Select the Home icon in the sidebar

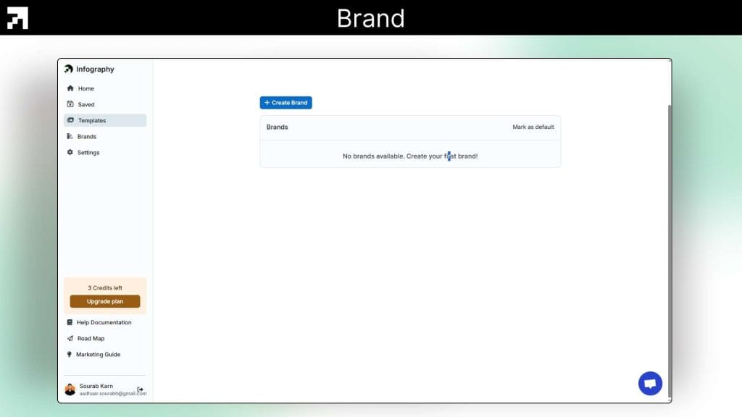pos(70,88)
